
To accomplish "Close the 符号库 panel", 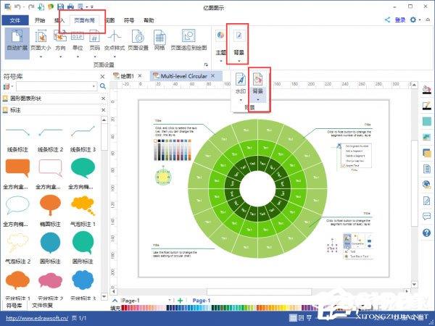I will coord(103,77).
